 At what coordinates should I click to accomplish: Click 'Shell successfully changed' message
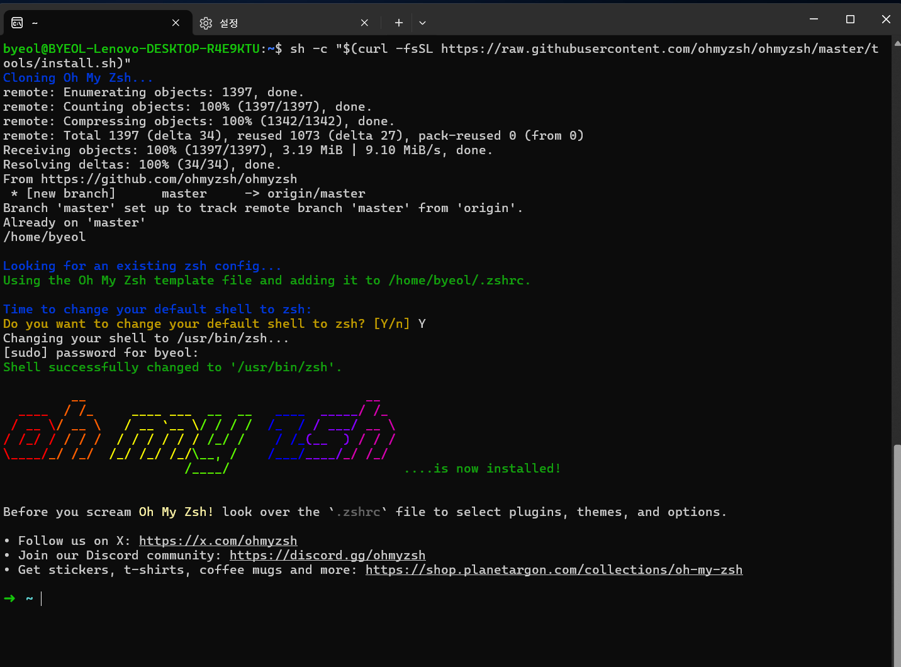pyautogui.click(x=172, y=367)
